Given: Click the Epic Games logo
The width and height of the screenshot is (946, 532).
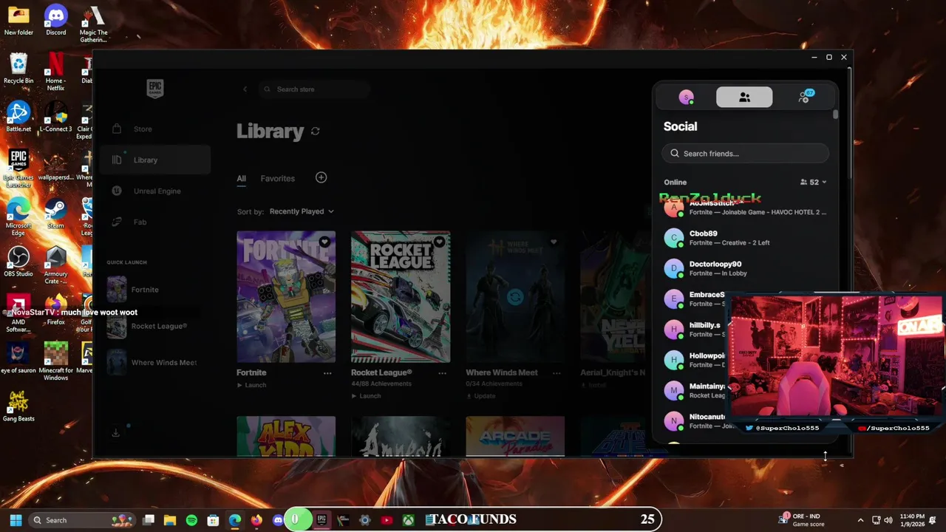Looking at the screenshot, I should coord(154,89).
